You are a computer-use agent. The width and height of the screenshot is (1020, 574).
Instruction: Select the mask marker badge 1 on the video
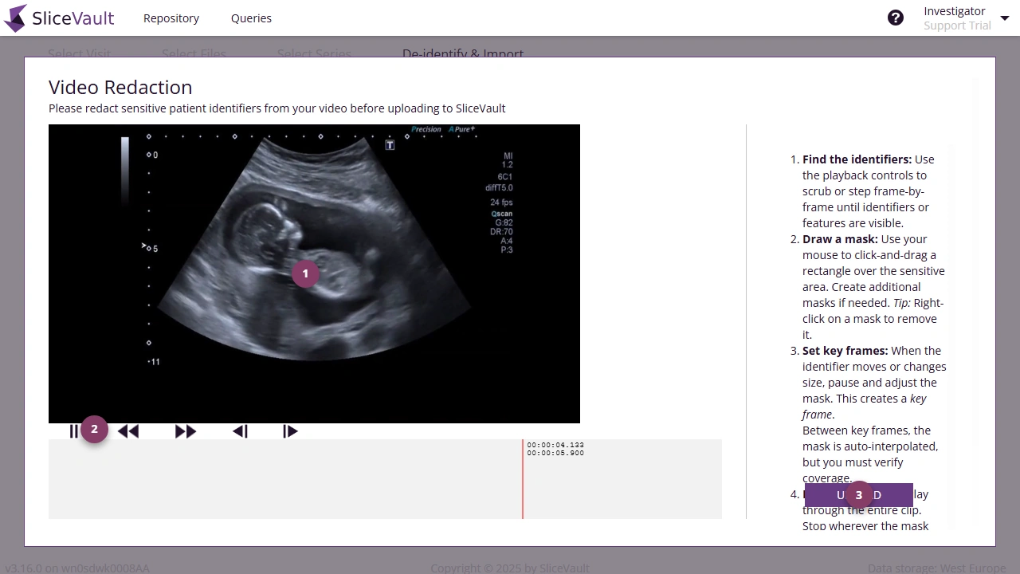(x=305, y=273)
